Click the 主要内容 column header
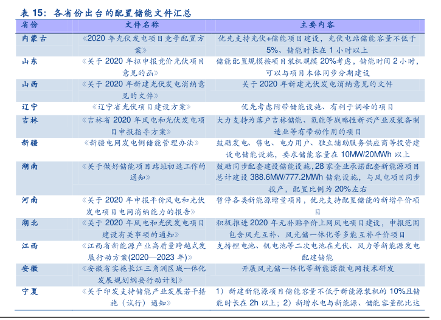441x320 pixels. coord(316,25)
